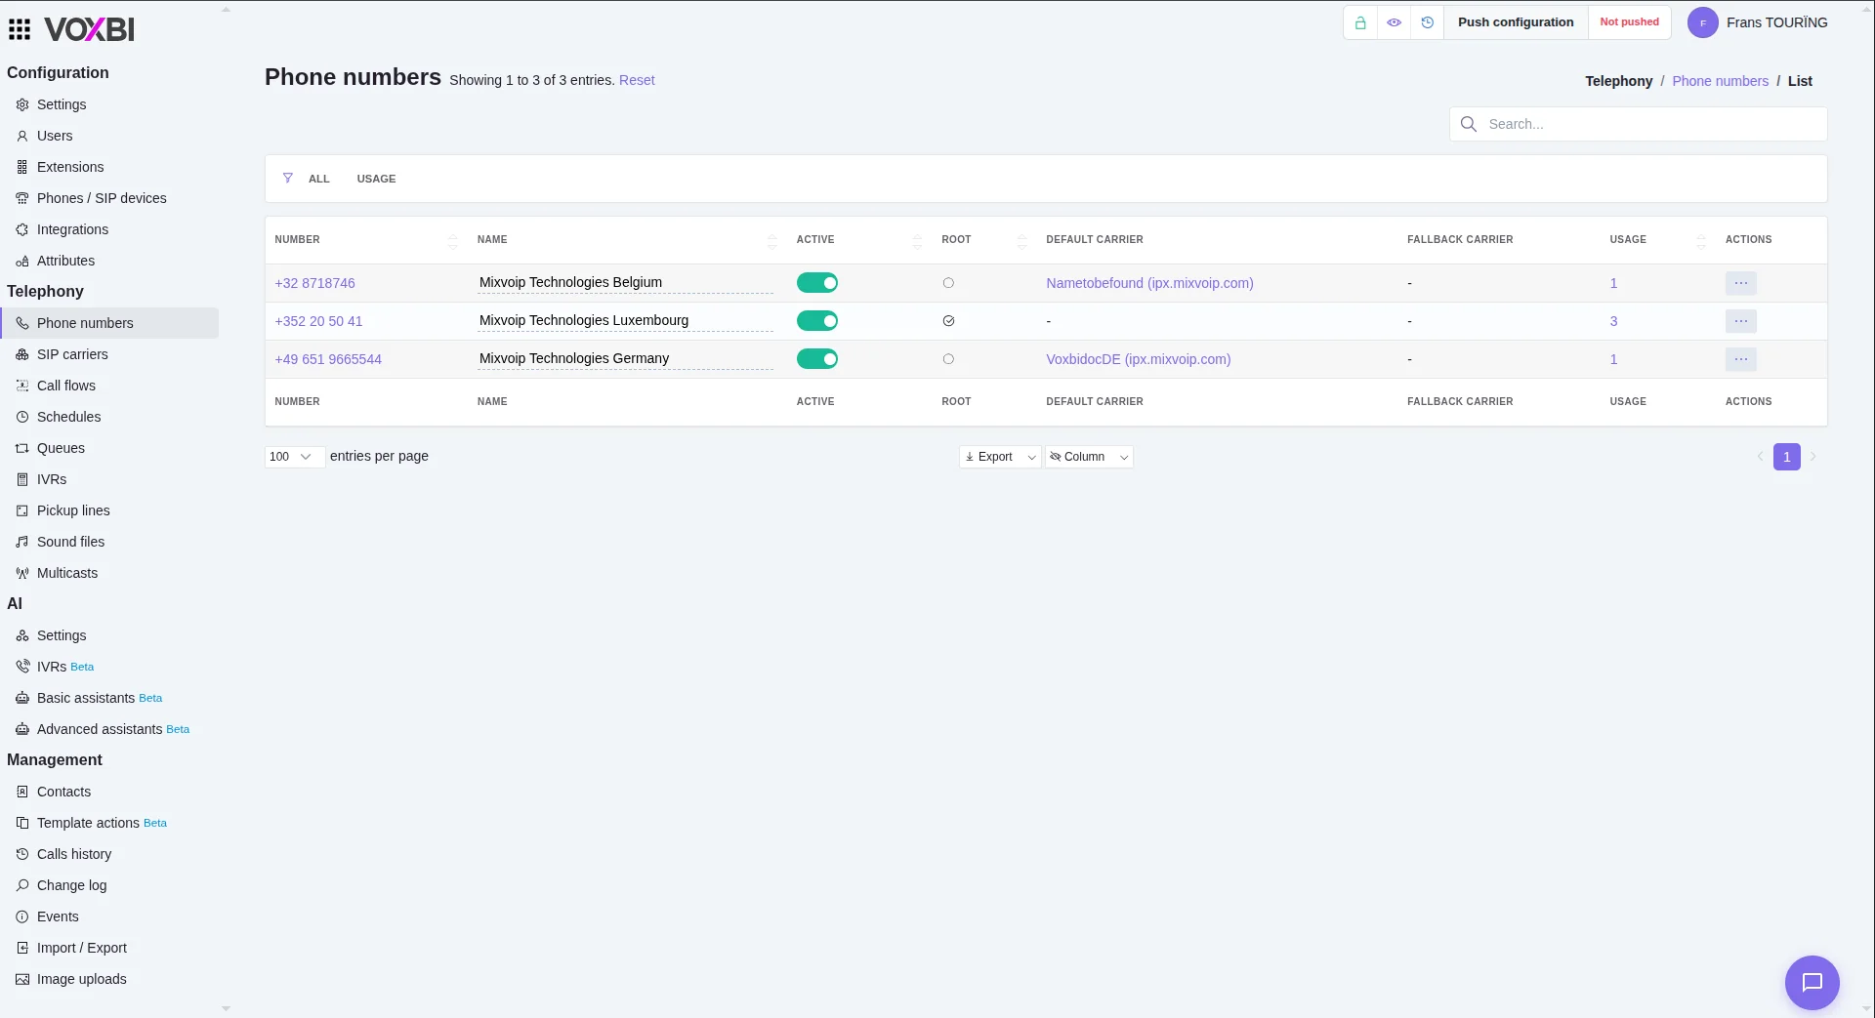The image size is (1875, 1018).
Task: Disable active toggle for Mixvoip Technologies Belgium
Action: 817,283
